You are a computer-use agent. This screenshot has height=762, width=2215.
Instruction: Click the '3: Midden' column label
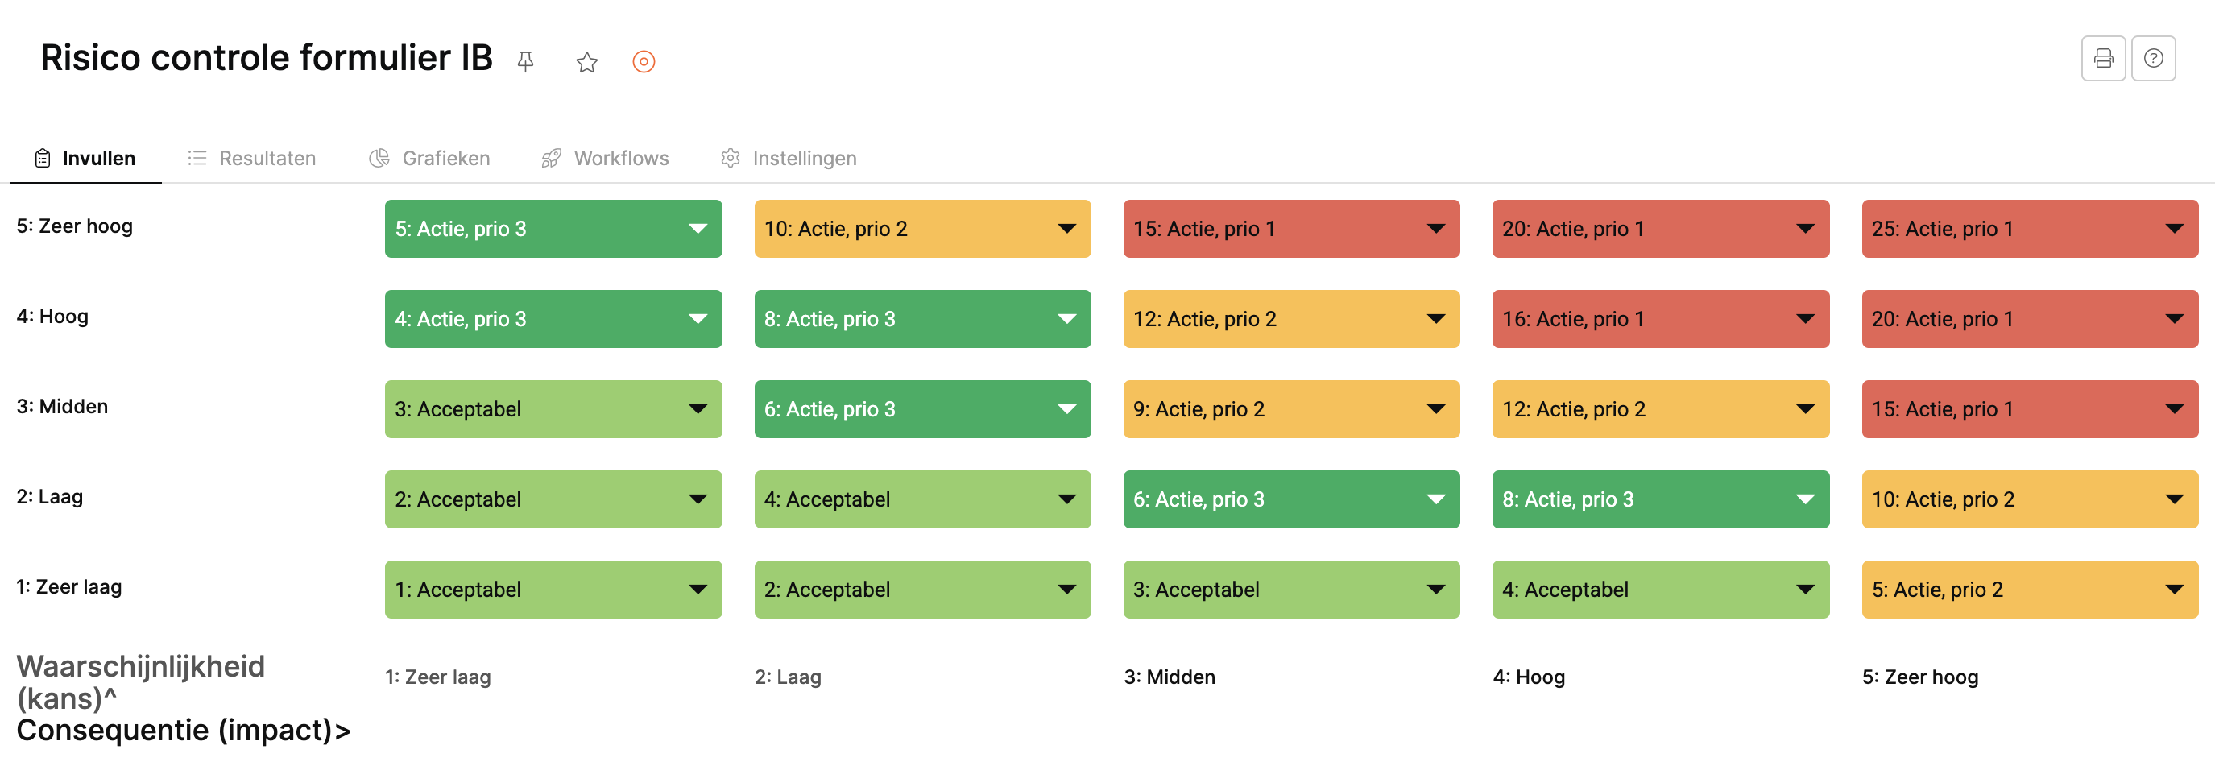[x=1169, y=677]
